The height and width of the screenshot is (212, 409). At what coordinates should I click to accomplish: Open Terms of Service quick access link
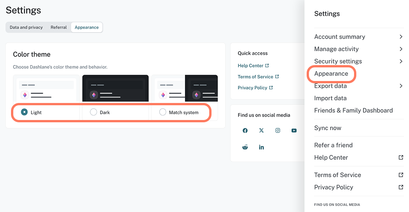click(x=255, y=76)
